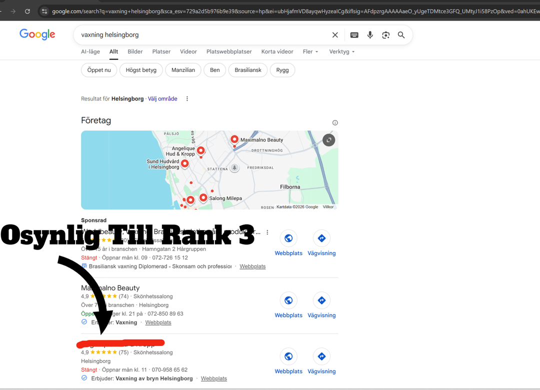
Task: Select Sund Hudvård i Helsingborg map pin
Action: 185,163
